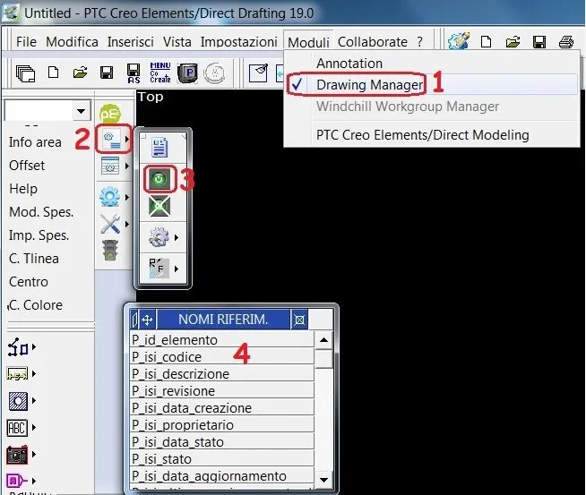Click Imp. Spes. command
586x495 pixels.
(39, 235)
